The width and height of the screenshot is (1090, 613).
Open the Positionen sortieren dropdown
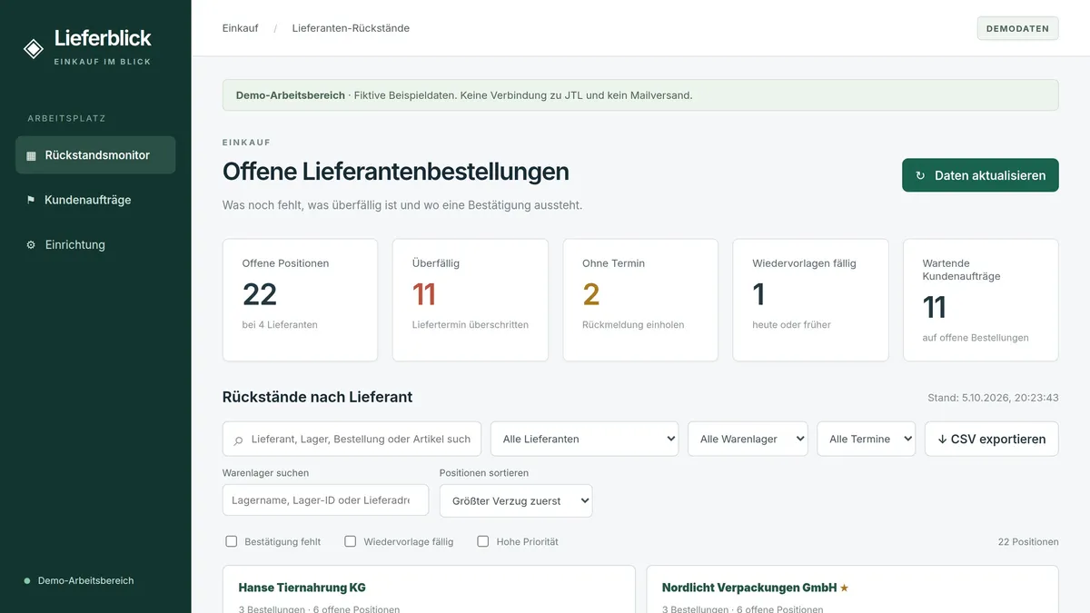(x=516, y=500)
